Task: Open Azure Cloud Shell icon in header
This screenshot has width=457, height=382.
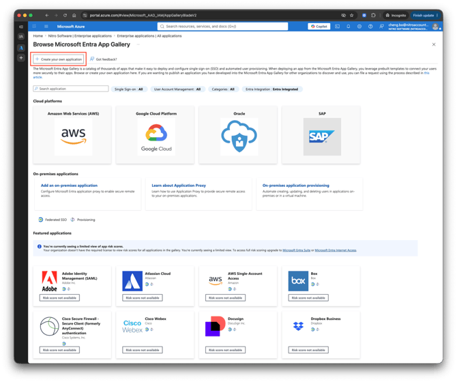Action: pos(337,27)
